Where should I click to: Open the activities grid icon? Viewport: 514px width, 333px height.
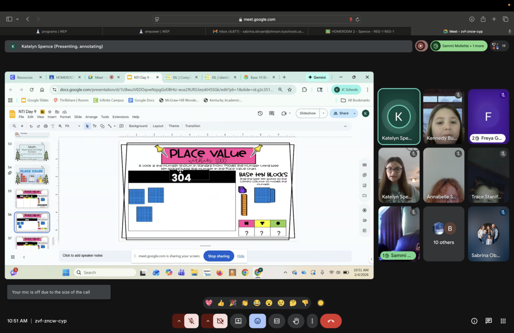(x=503, y=321)
